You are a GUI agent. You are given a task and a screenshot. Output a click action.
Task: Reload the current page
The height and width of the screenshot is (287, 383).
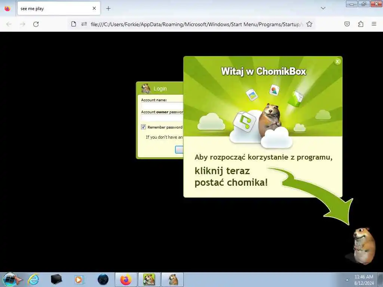point(36,24)
